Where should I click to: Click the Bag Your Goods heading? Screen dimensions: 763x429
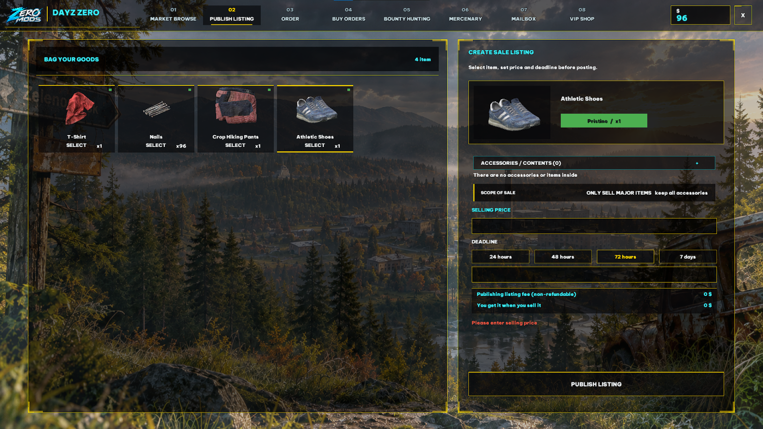[x=72, y=60]
